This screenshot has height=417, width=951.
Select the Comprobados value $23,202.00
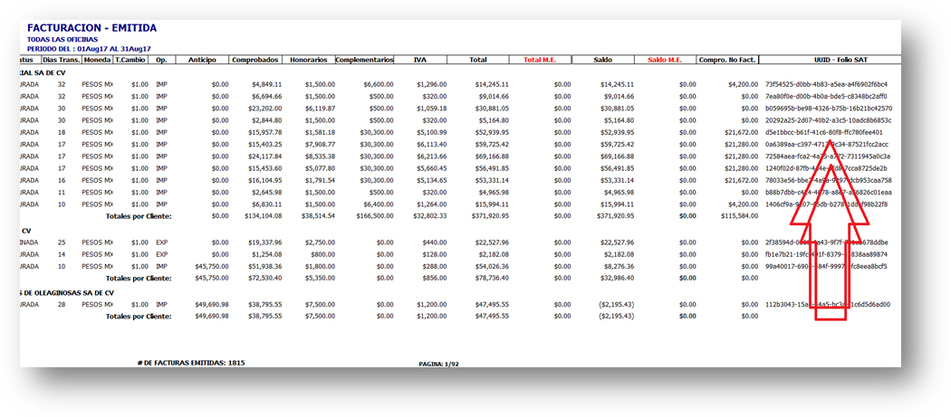tap(264, 109)
